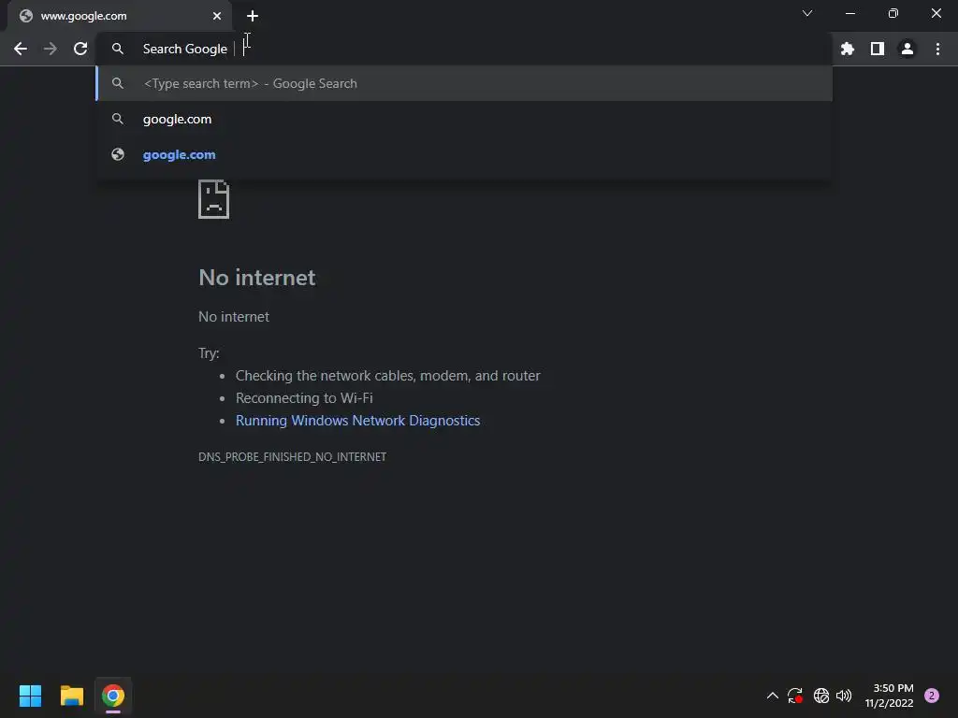Open the profile avatar menu

tap(907, 49)
